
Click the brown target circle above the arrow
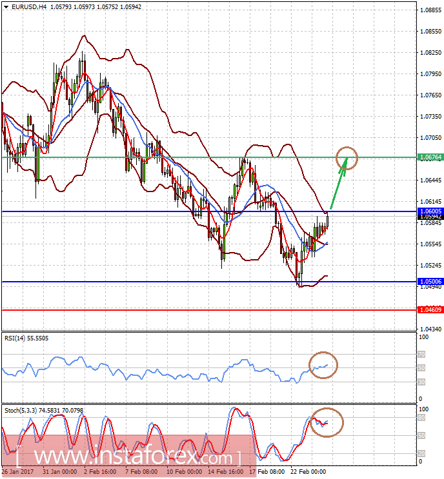[347, 157]
